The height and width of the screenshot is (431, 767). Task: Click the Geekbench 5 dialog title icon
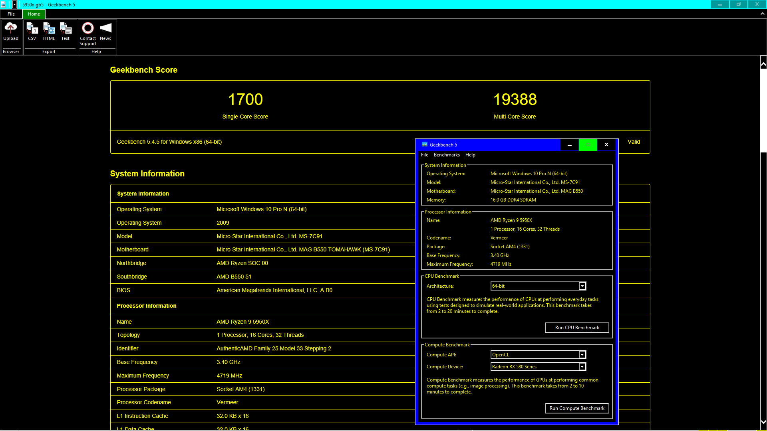pos(425,144)
